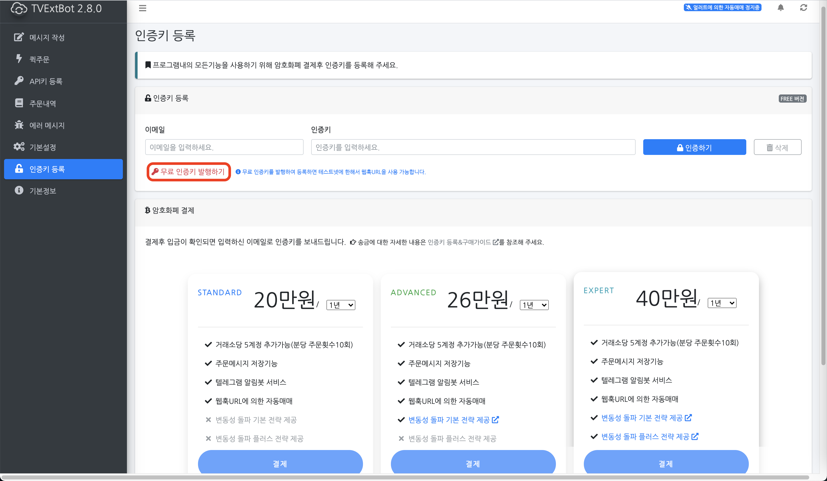The width and height of the screenshot is (827, 481).
Task: Click STANDARD 텔레그램 알림봇 서비스 feature
Action: [251, 382]
